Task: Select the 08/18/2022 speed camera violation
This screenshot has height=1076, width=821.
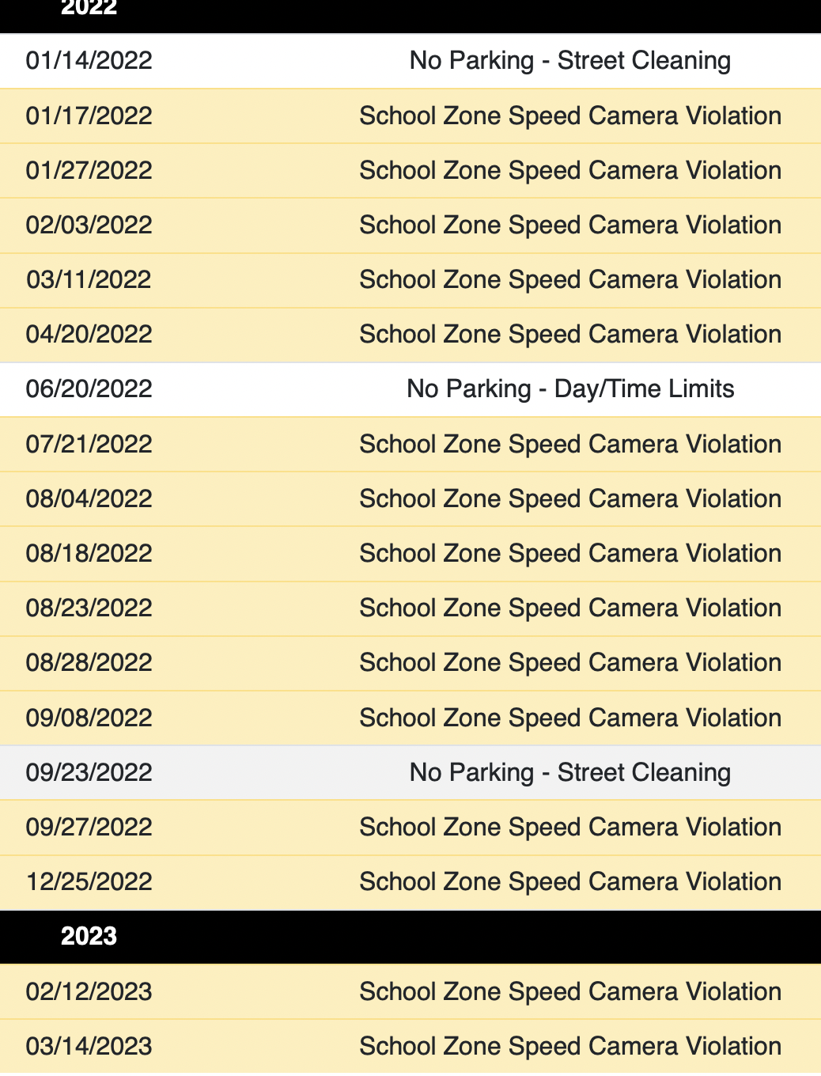Action: click(x=569, y=554)
